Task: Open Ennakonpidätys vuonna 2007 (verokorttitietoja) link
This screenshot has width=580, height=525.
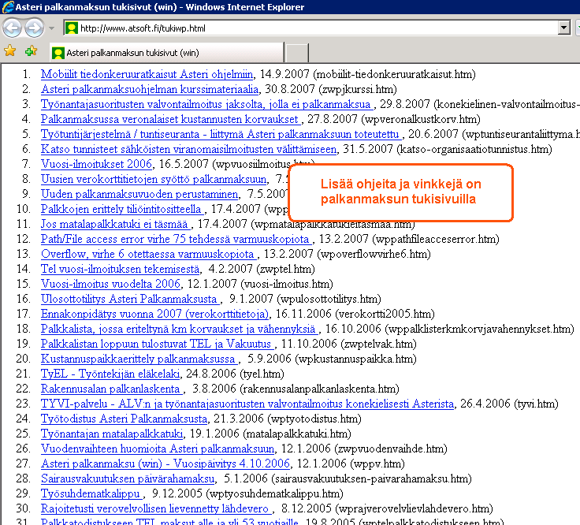Action: (154, 314)
